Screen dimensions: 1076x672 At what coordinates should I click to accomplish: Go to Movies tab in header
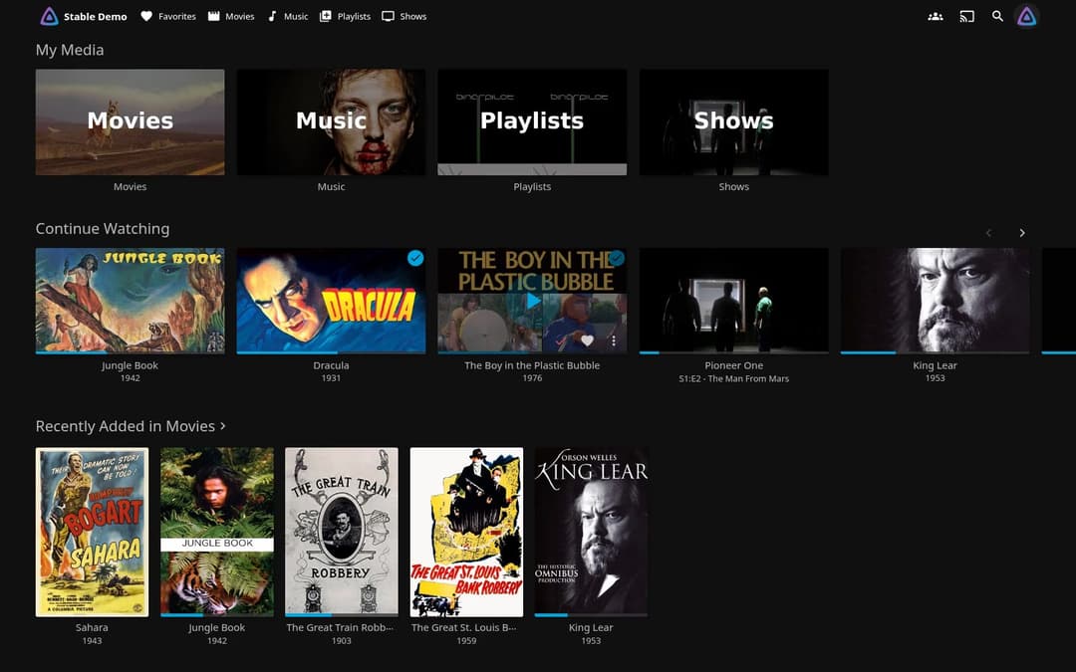tap(231, 16)
